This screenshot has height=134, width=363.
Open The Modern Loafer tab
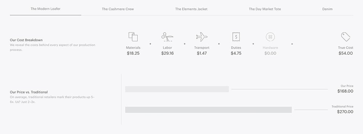[x=46, y=9]
